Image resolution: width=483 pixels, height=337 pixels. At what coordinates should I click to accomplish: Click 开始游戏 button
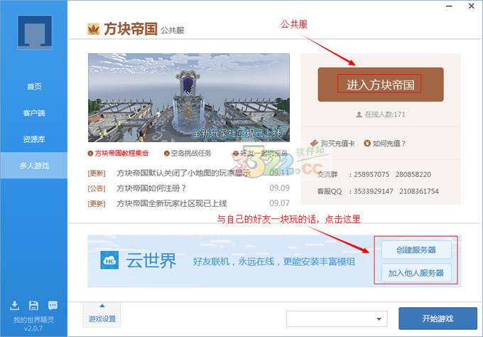point(438,319)
